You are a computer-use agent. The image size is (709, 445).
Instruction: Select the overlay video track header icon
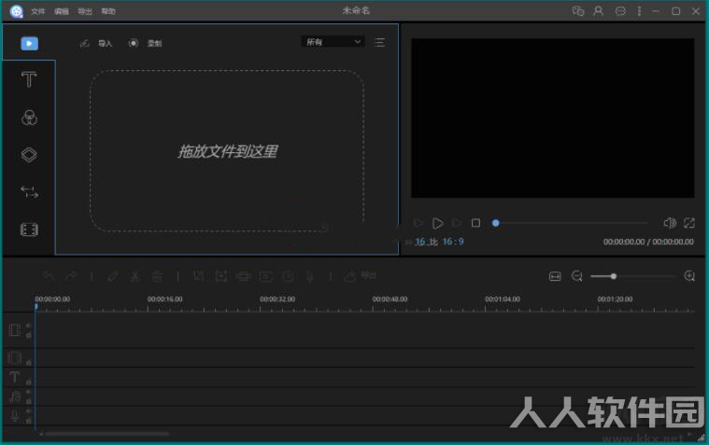[14, 358]
